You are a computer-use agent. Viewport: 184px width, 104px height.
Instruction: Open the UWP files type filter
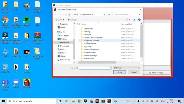pos(126,68)
